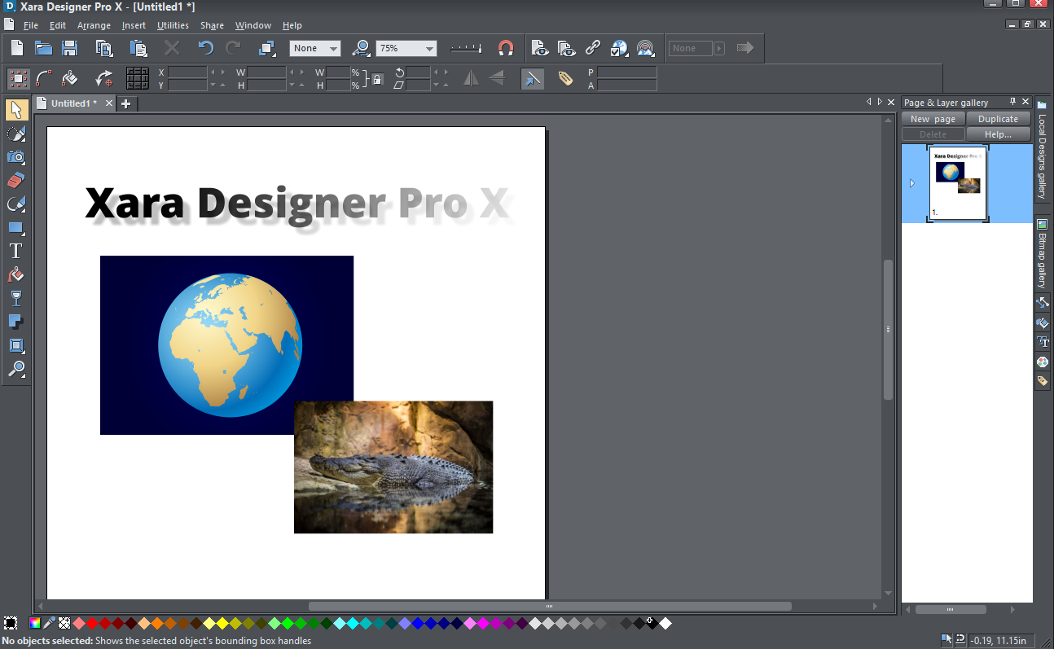Select the Bevel tool
The height and width of the screenshot is (649, 1054).
point(15,345)
